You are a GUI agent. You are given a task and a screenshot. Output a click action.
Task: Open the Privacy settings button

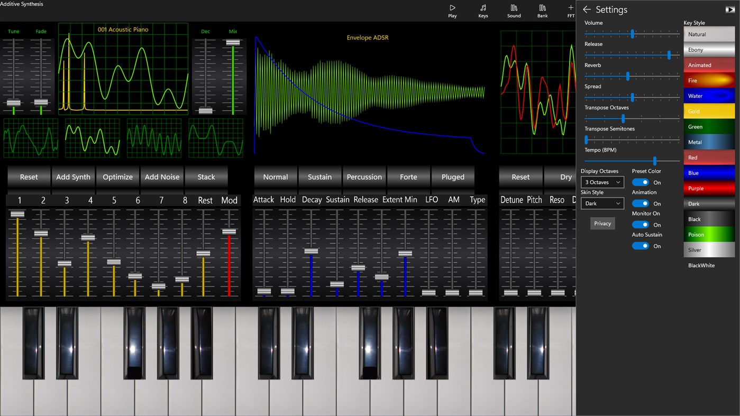point(602,223)
